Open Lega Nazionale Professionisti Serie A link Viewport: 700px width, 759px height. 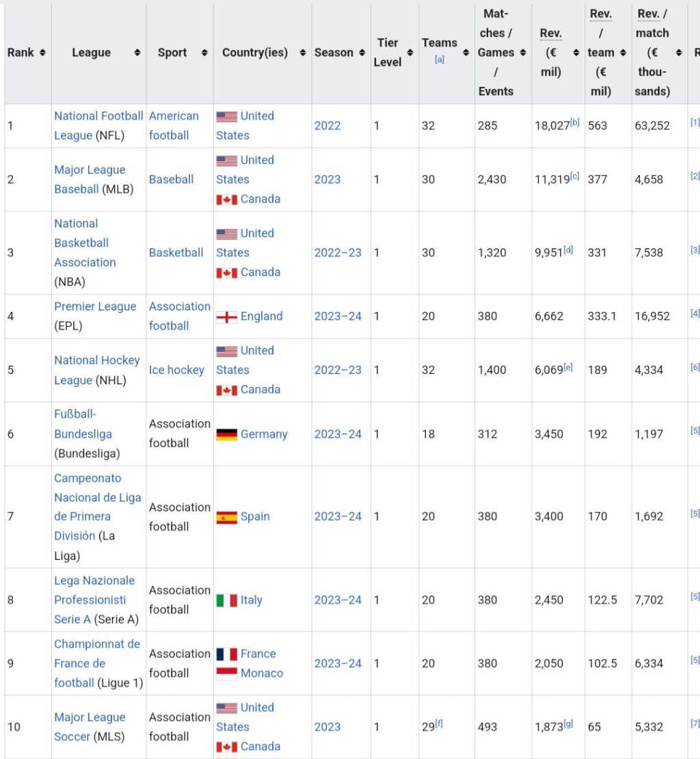coord(94,600)
